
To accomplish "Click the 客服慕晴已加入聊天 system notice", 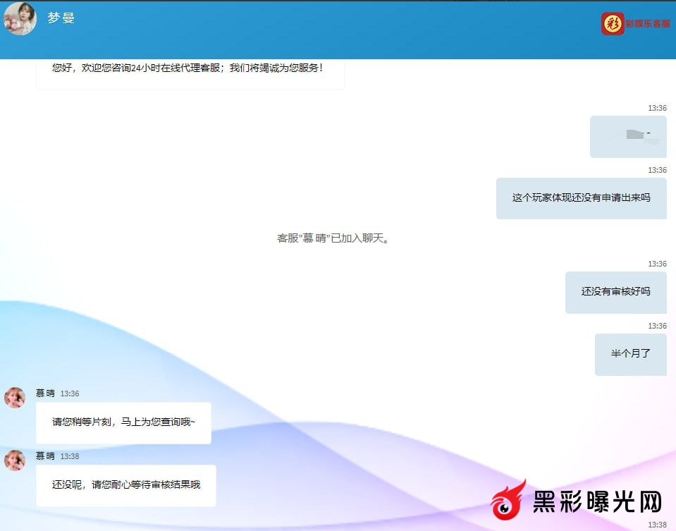I will pyautogui.click(x=334, y=238).
